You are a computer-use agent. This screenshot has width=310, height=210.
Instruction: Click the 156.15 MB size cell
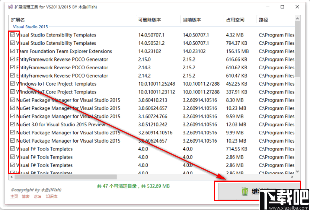coord(237,51)
